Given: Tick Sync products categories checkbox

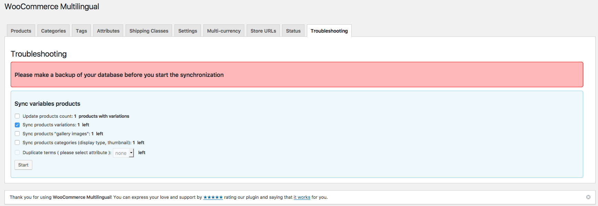Looking at the screenshot, I should coord(17,142).
